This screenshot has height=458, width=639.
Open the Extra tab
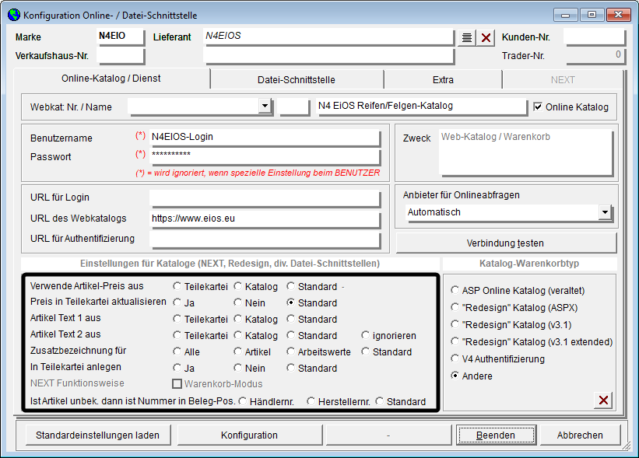click(443, 80)
